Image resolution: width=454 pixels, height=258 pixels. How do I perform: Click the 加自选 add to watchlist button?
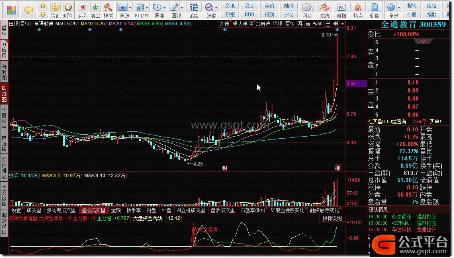[263, 24]
